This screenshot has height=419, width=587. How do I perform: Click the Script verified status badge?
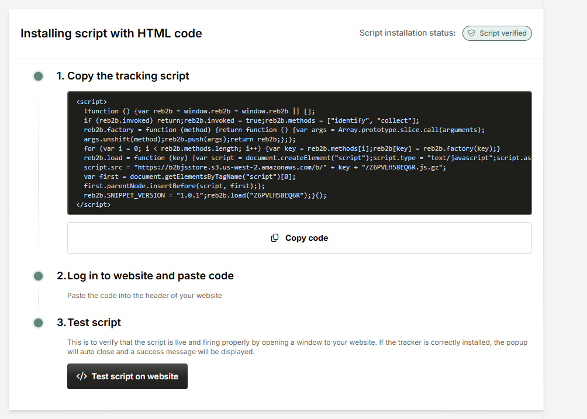(x=497, y=33)
